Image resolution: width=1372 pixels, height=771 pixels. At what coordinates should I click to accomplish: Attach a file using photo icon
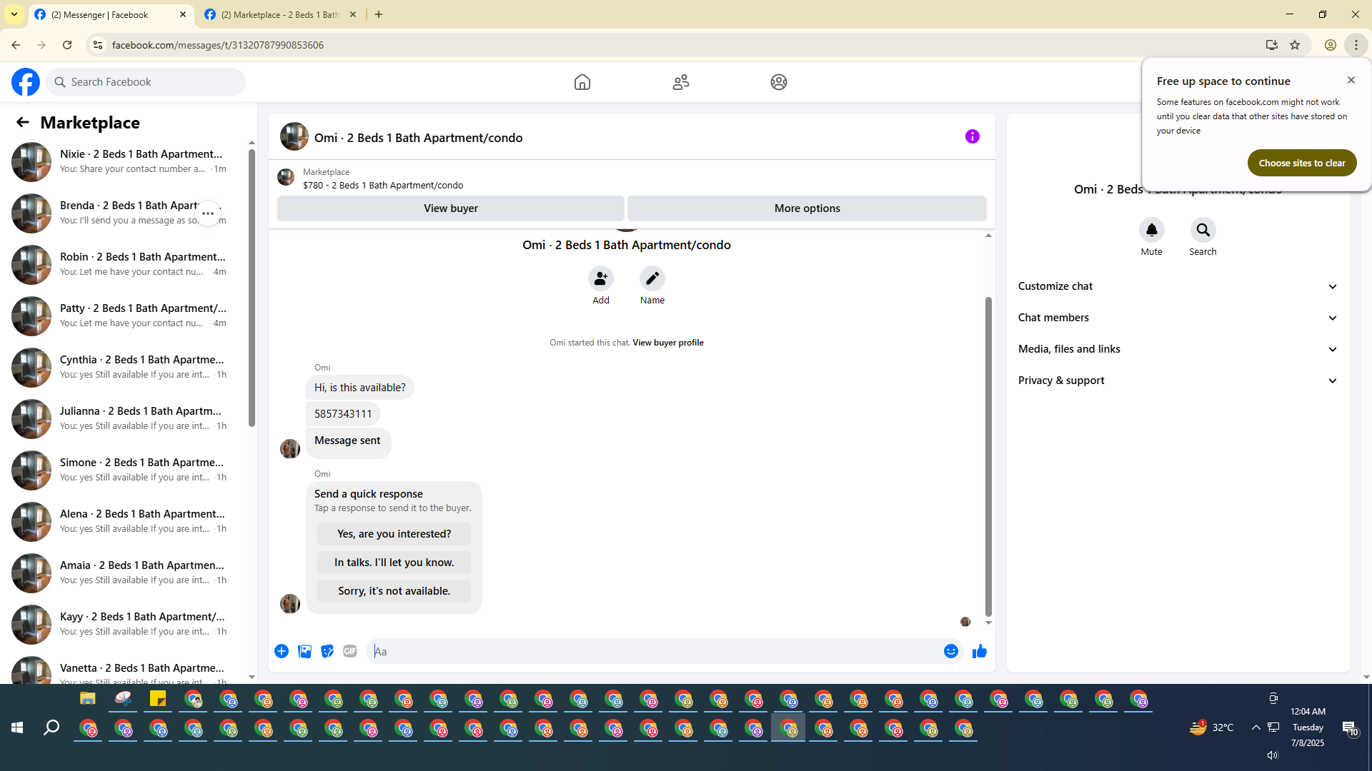(304, 651)
